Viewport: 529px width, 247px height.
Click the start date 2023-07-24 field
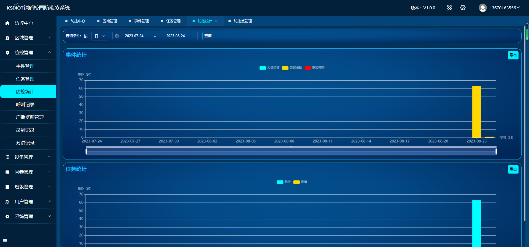pyautogui.click(x=134, y=36)
